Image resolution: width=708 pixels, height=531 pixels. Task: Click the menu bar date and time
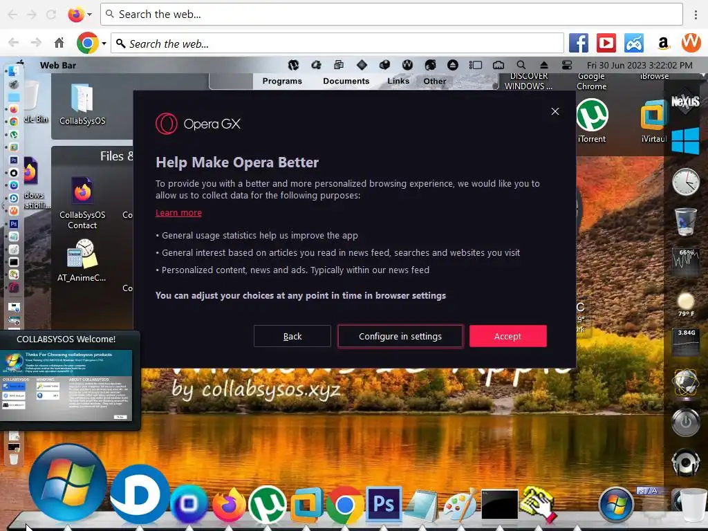(640, 66)
